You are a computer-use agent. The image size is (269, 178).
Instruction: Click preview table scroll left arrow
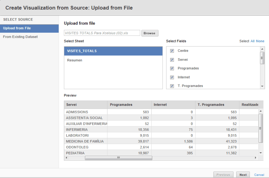click(66, 158)
